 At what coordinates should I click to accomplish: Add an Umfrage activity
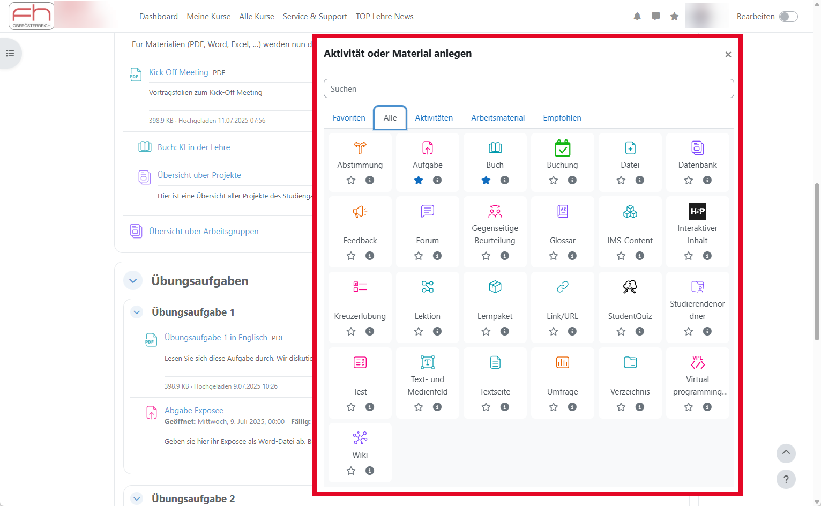point(563,362)
